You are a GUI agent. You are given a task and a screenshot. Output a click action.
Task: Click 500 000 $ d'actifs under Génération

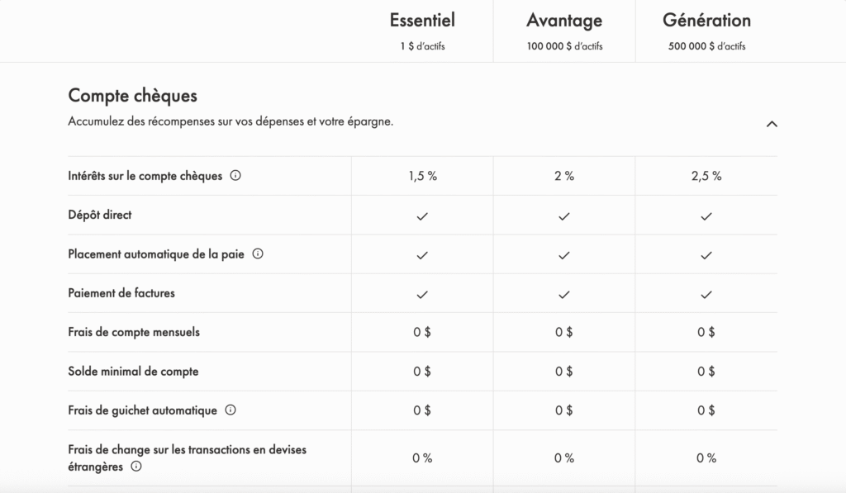(707, 45)
